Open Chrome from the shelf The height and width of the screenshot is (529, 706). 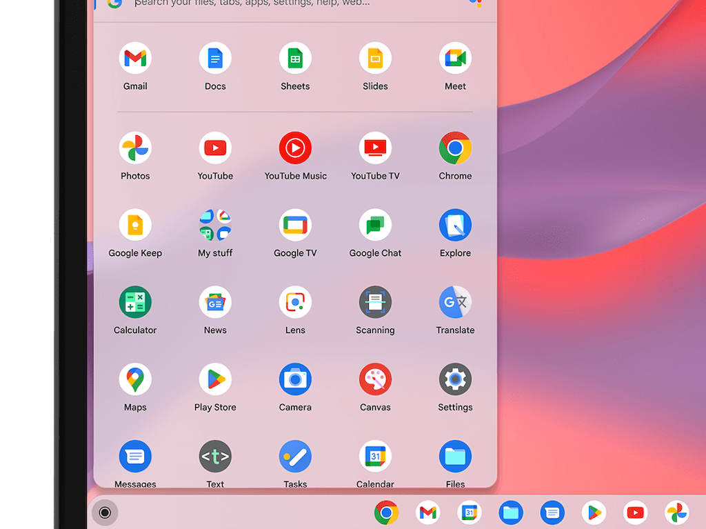point(386,512)
